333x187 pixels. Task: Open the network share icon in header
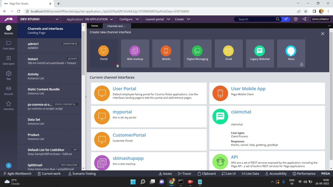coord(305,19)
